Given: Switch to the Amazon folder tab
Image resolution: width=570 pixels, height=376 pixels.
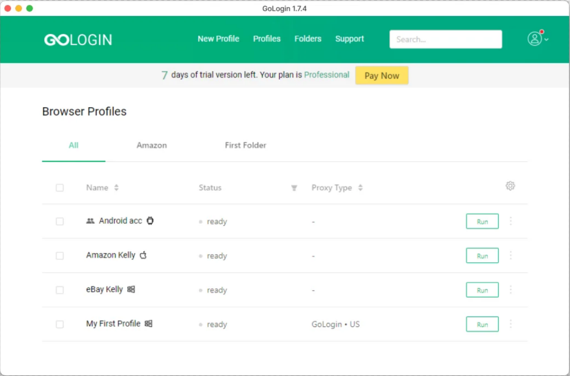Looking at the screenshot, I should coord(152,145).
